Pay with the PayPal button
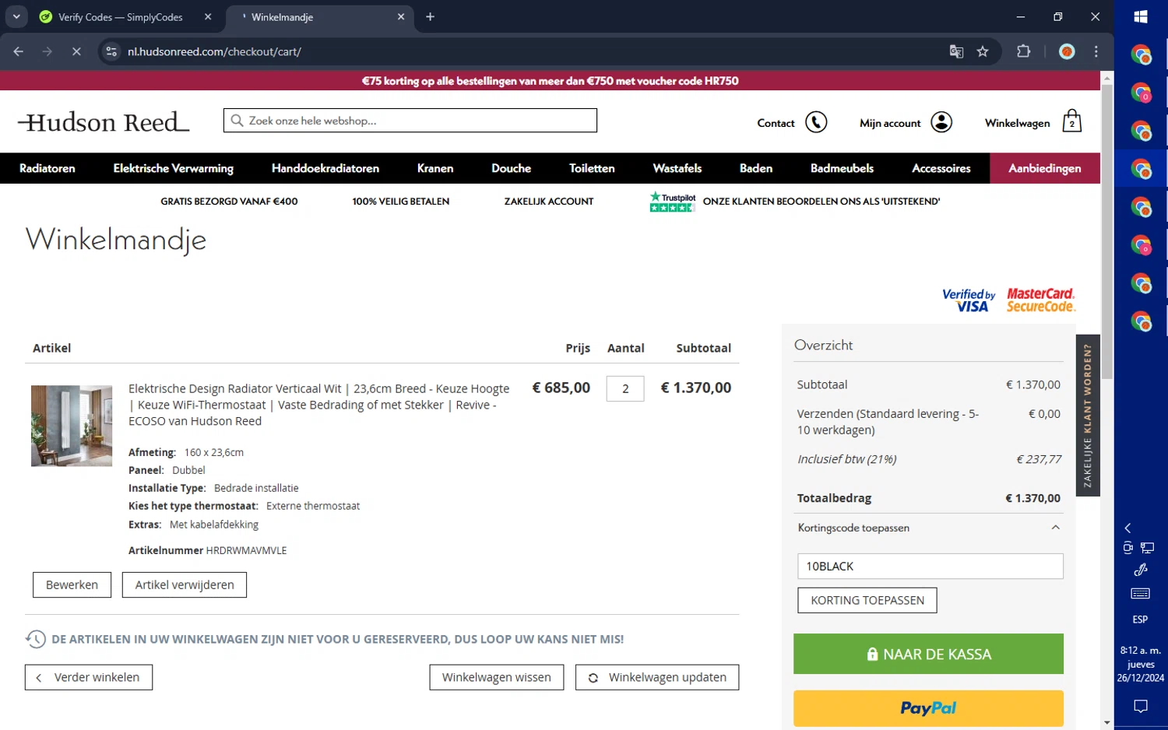Viewport: 1168px width, 730px height. tap(928, 708)
